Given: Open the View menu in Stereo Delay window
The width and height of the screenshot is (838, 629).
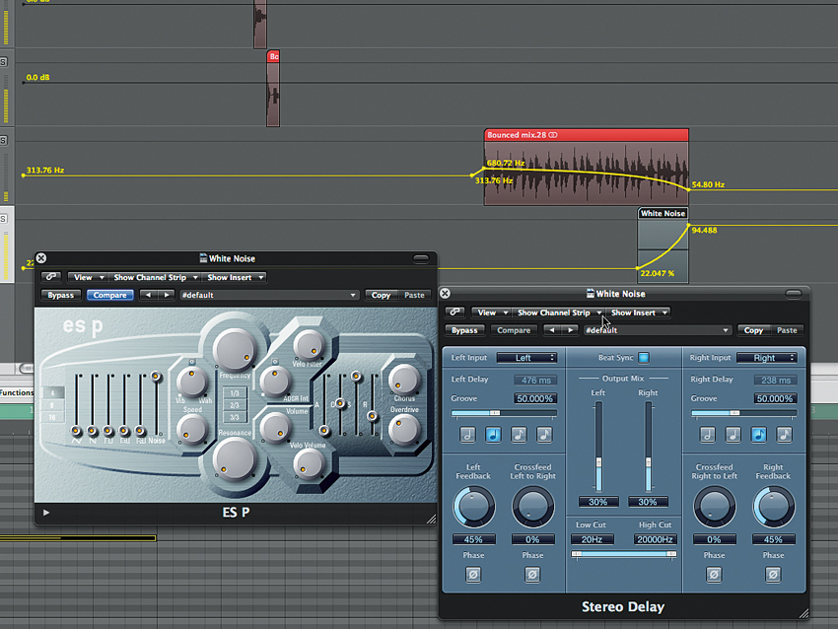Looking at the screenshot, I should click(x=491, y=313).
